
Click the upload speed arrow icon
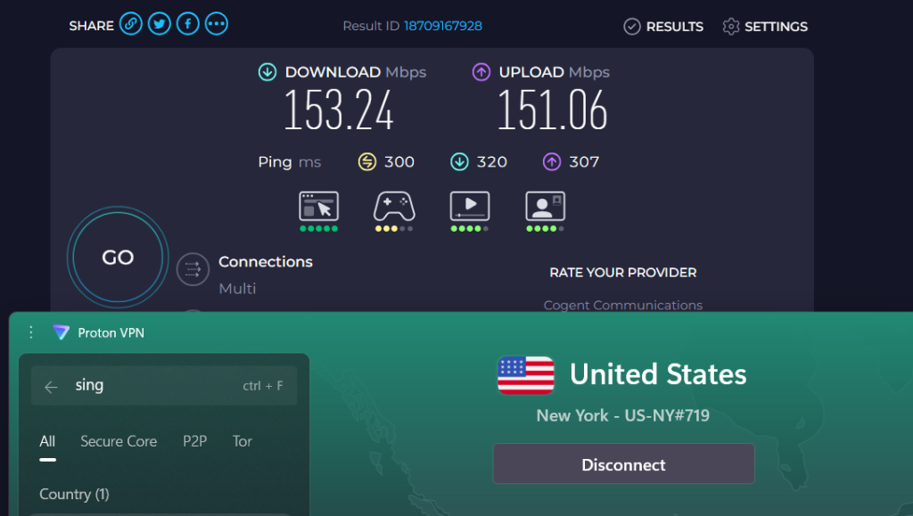click(x=480, y=71)
